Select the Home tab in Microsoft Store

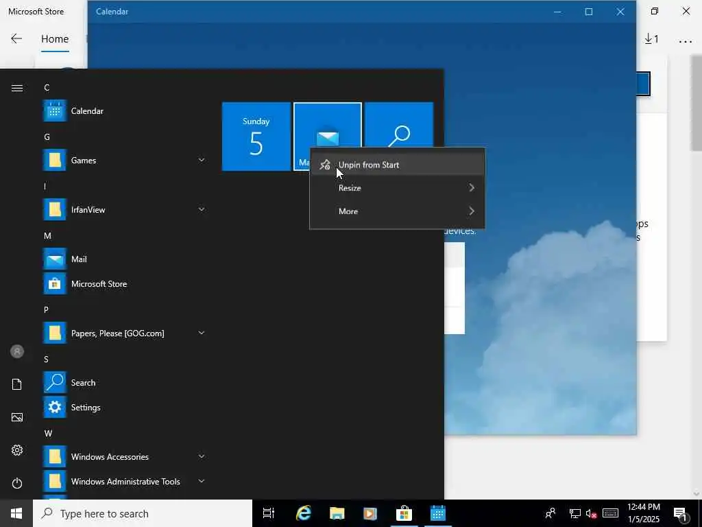click(x=55, y=39)
